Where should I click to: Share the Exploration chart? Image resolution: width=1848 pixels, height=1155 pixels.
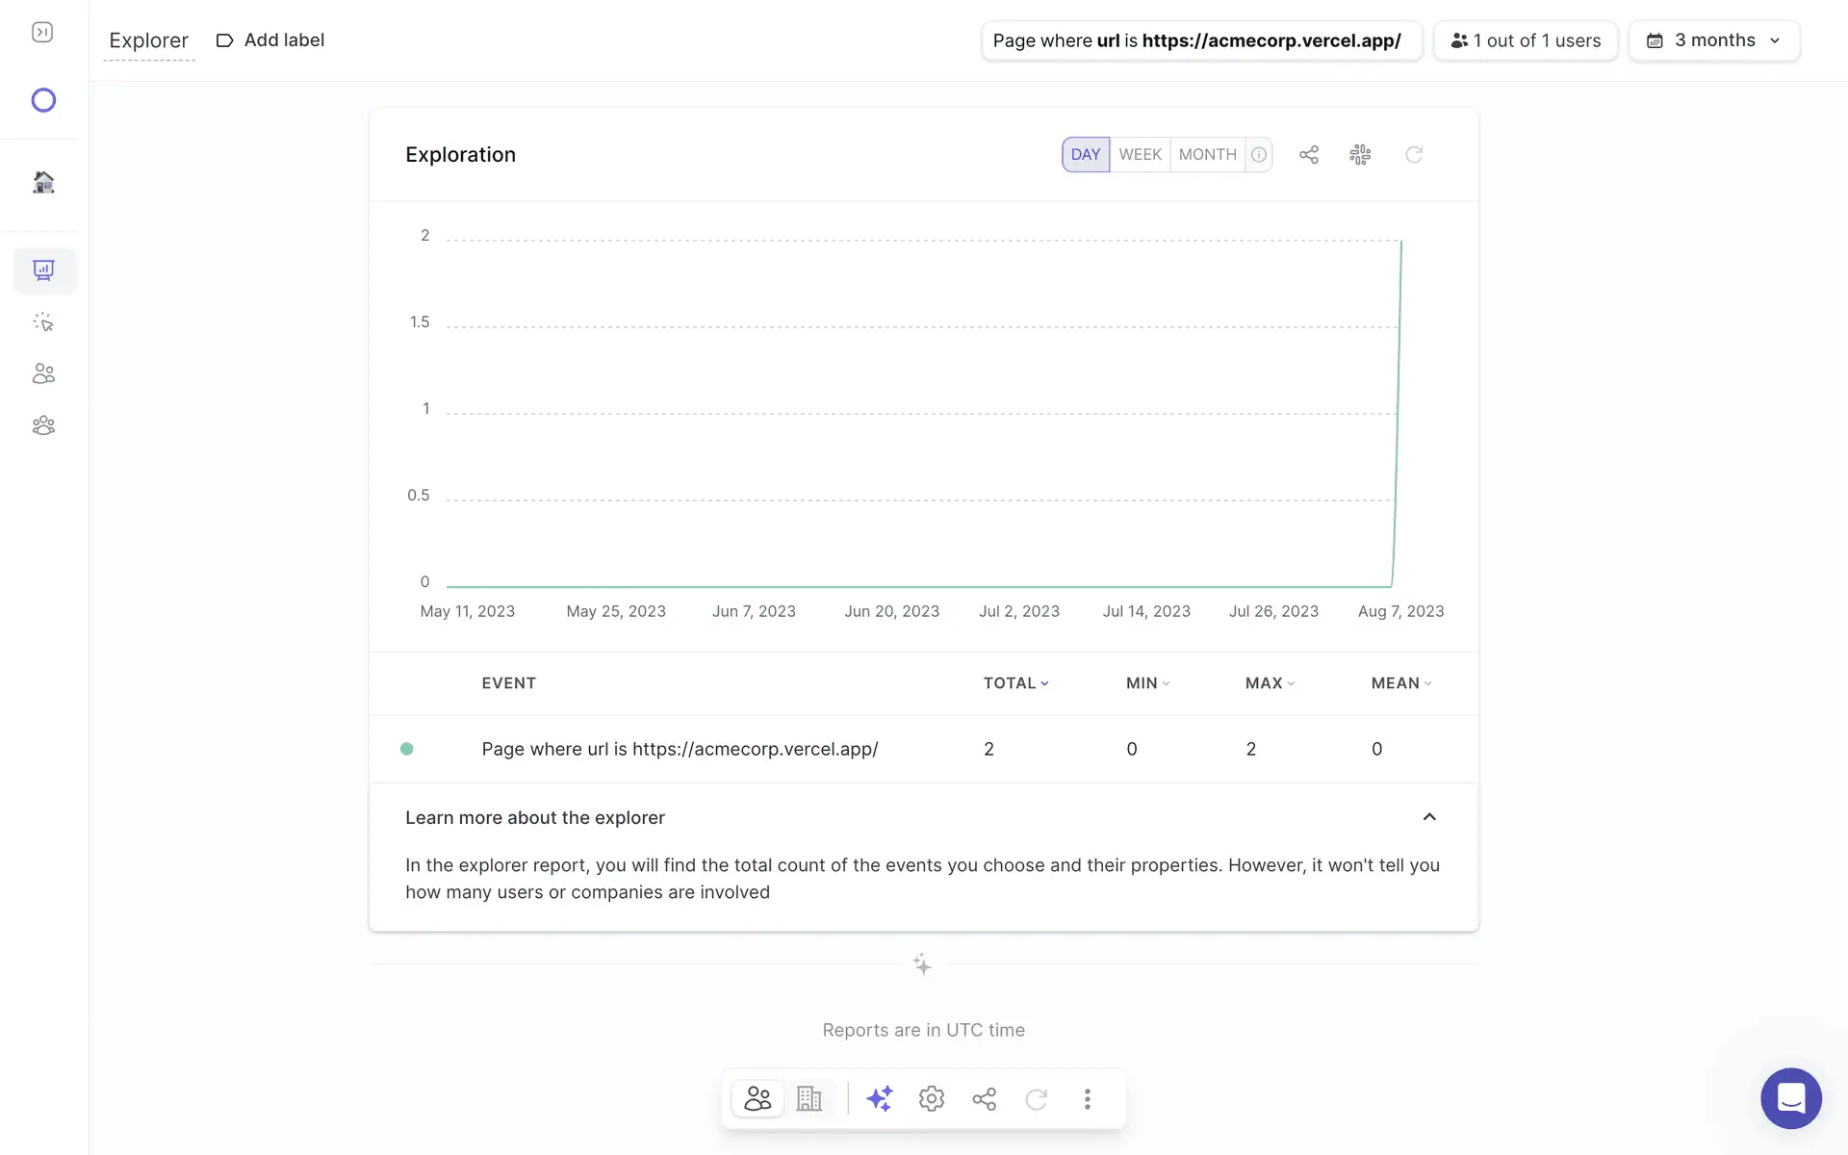(1309, 155)
